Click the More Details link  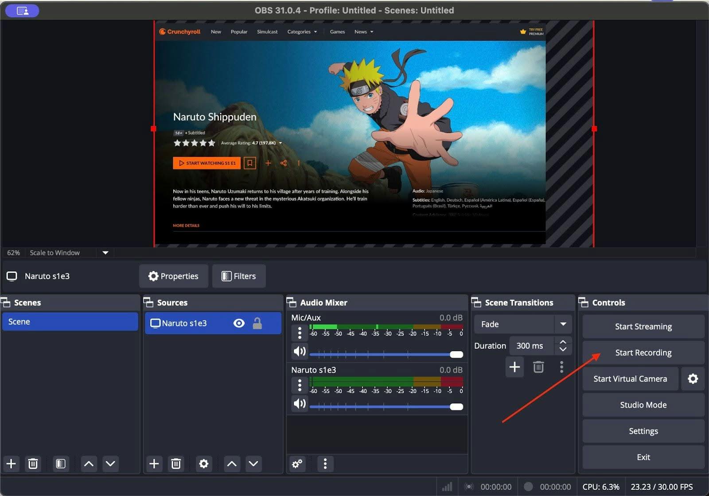pyautogui.click(x=186, y=226)
